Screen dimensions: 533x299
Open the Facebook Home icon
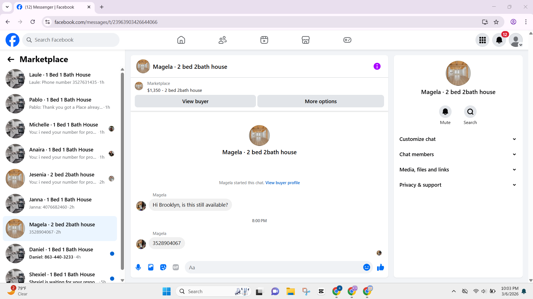click(181, 40)
